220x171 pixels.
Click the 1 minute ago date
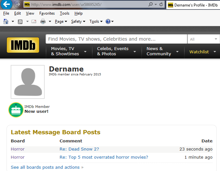point(199,157)
